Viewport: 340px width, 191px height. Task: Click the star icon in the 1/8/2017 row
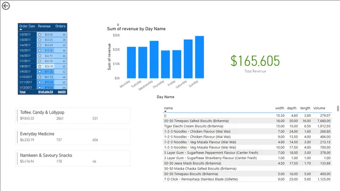click(40, 66)
